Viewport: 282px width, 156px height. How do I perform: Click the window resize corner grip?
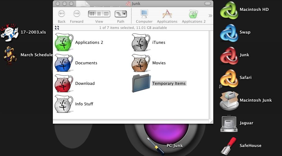(x=211, y=122)
